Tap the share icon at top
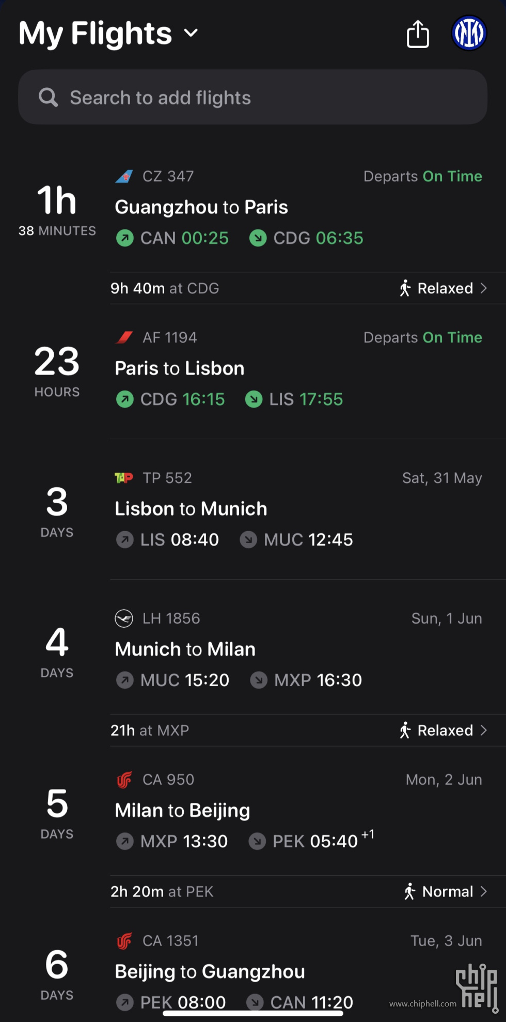The height and width of the screenshot is (1022, 506). 418,34
